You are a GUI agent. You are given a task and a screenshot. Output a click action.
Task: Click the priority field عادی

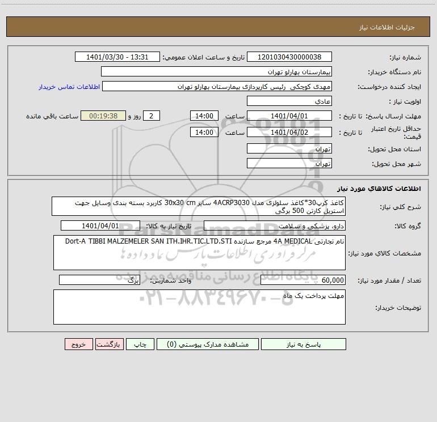click(x=289, y=101)
